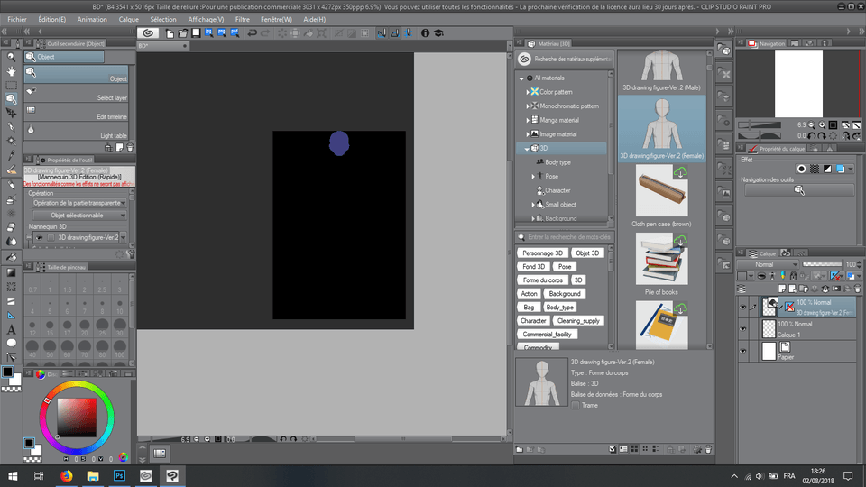Image resolution: width=866 pixels, height=487 pixels.
Task: Click the Open file folder icon in the command bar
Action: (x=183, y=33)
